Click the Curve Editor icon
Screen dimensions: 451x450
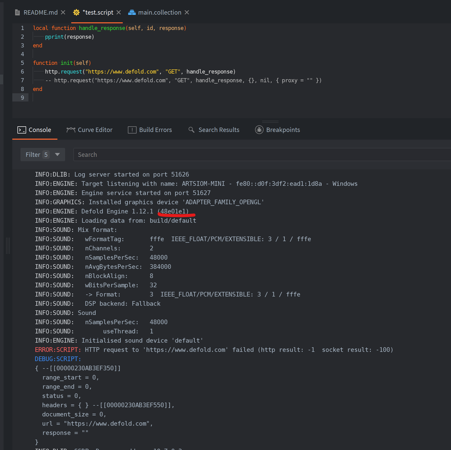click(x=71, y=130)
